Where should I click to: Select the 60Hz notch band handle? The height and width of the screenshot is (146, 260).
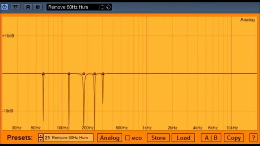[x=43, y=73]
